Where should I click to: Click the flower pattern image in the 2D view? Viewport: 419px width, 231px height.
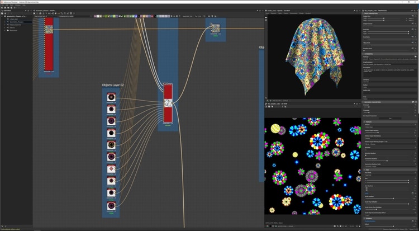pyautogui.click(x=312, y=166)
